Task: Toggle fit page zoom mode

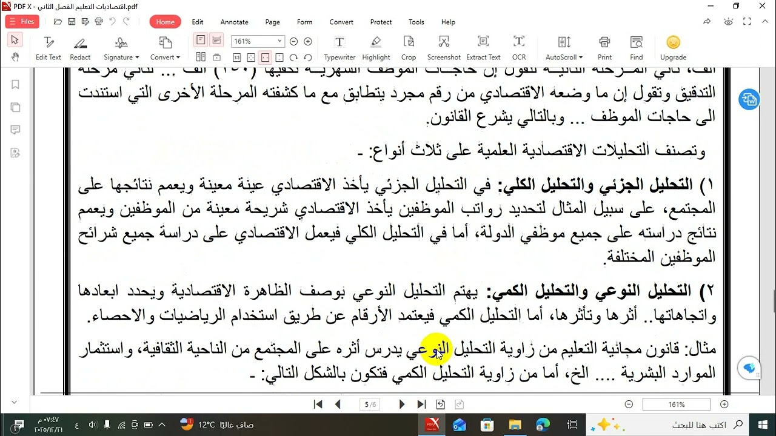Action: [x=251, y=58]
